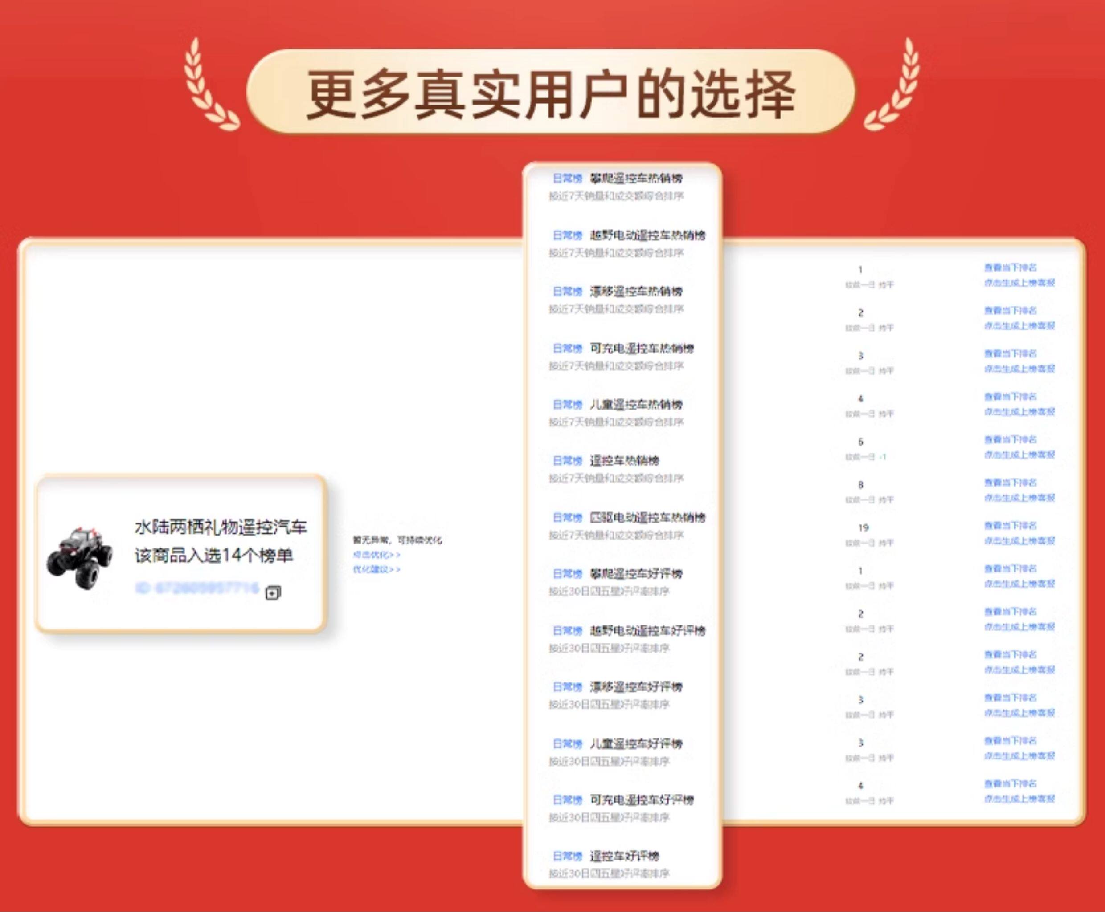Click 日常榜 tag beside 遥控车热销榜
The height and width of the screenshot is (917, 1105).
pyautogui.click(x=567, y=461)
